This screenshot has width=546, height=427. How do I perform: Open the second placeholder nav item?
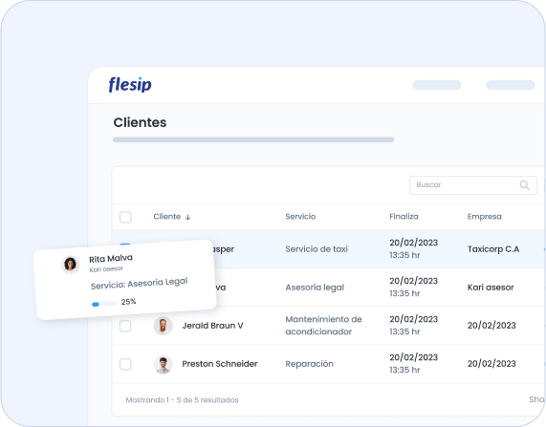pos(510,85)
